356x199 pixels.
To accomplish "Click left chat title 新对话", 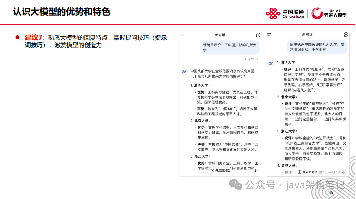I will click(x=220, y=35).
